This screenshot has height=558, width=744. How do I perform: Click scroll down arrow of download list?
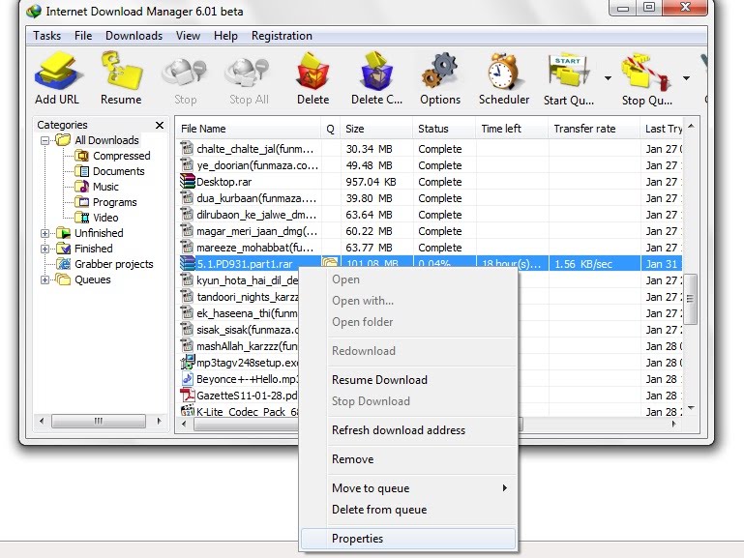coord(691,408)
